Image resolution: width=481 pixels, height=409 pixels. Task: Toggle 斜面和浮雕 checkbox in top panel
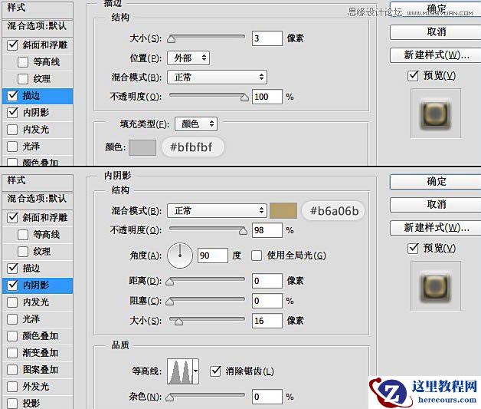click(12, 45)
